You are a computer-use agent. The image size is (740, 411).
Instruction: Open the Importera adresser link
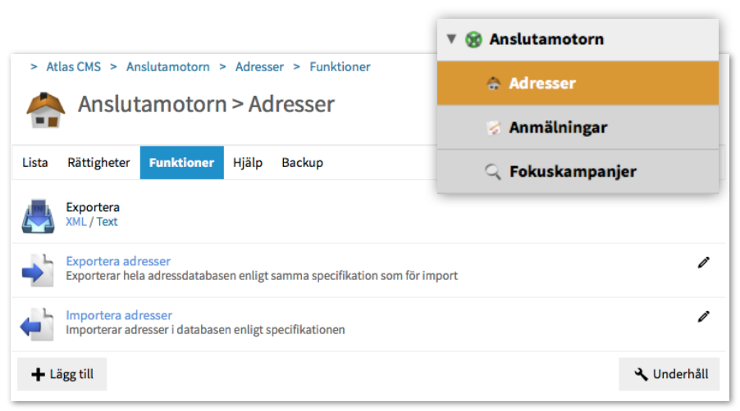[x=119, y=315]
